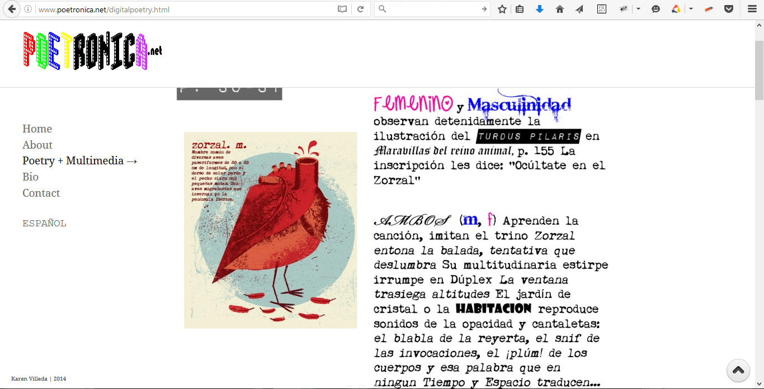Reload the current page
Screen dimensions: 764x389
(x=361, y=10)
